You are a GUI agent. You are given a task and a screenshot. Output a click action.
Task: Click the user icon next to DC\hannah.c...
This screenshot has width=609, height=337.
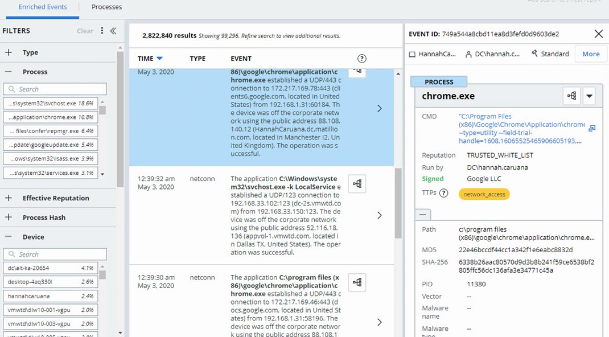[x=468, y=54]
